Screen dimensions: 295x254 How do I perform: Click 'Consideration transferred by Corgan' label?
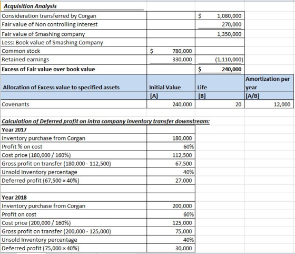click(49, 16)
